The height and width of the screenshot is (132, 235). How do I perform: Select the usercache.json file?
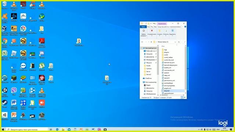tap(168, 93)
